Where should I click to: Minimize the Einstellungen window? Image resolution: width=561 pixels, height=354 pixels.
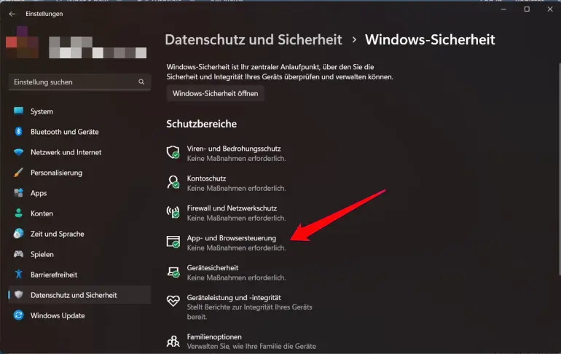coord(503,9)
